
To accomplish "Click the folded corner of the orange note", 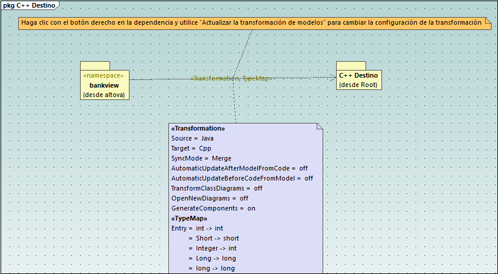I will click(487, 21).
